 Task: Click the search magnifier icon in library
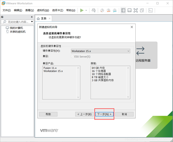5,22
